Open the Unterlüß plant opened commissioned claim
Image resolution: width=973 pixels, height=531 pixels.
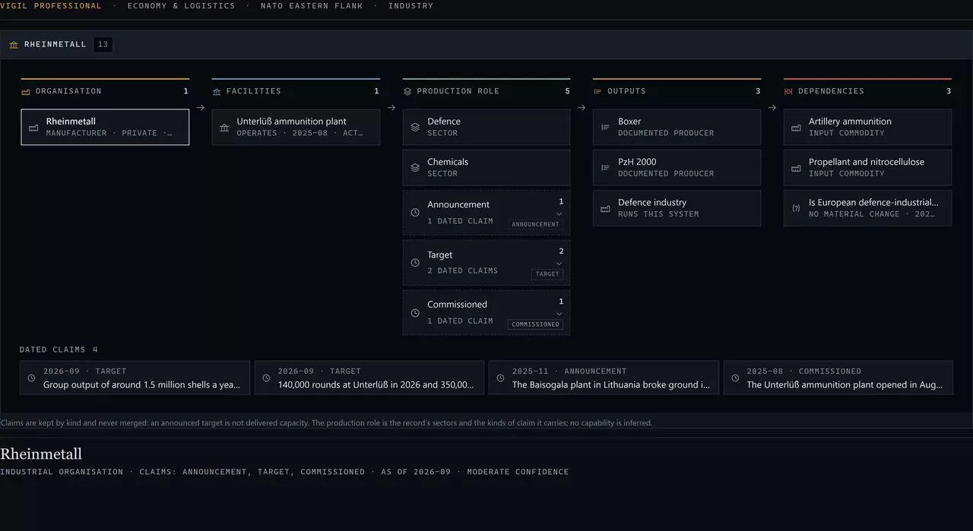coord(838,378)
